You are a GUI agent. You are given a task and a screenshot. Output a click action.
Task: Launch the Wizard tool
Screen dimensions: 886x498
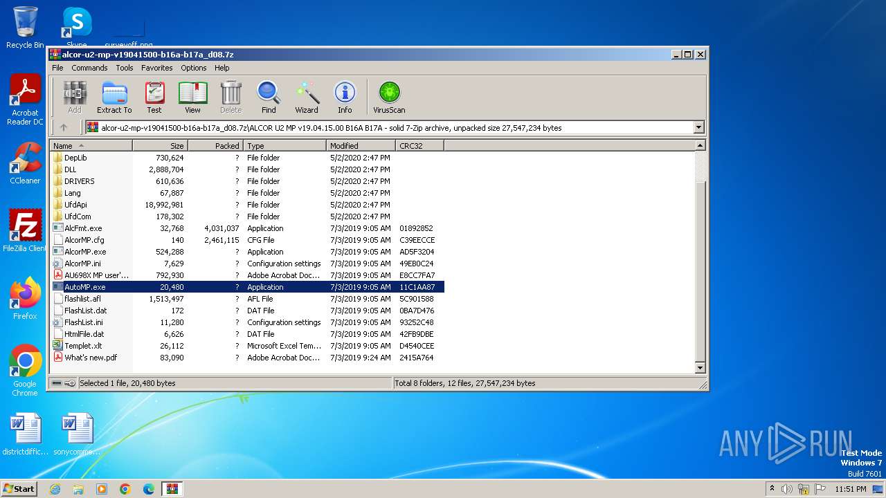point(307,98)
